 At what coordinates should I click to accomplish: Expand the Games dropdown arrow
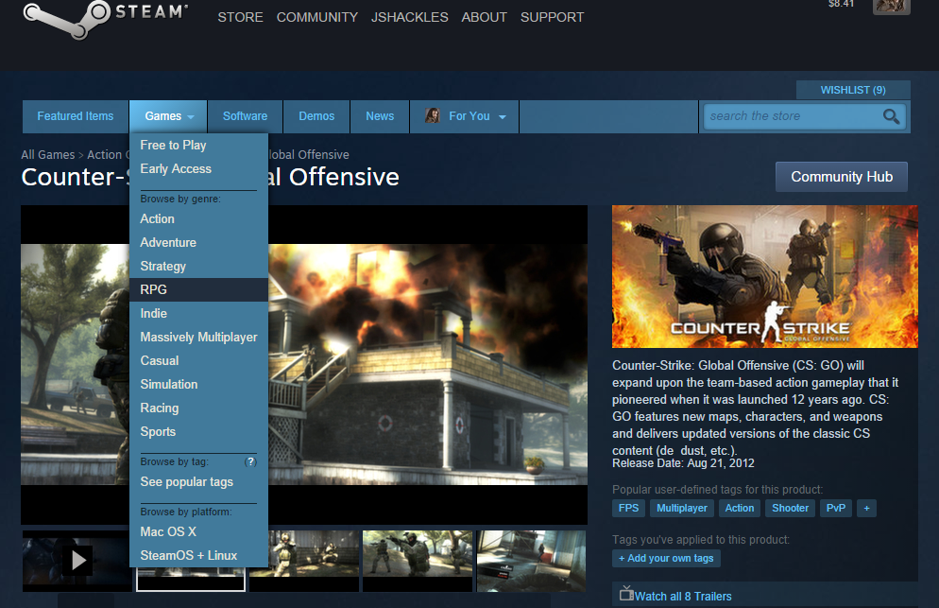[x=191, y=117]
